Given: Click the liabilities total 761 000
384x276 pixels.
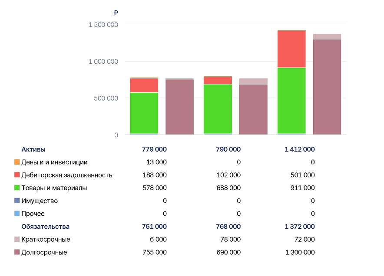Looking at the screenshot, I should pyautogui.click(x=154, y=227).
